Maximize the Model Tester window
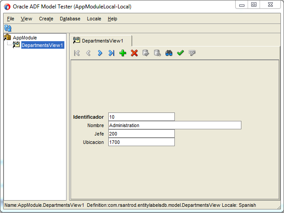284x213 pixels. point(254,4)
